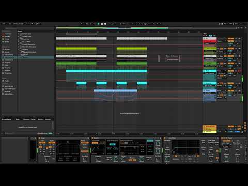The image size is (248, 186).
Task: Select the Delay device title bar
Action: point(64,138)
